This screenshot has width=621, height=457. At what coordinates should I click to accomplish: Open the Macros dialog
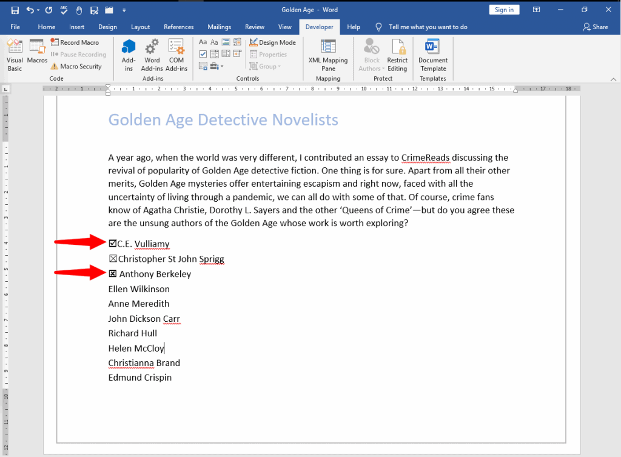[x=37, y=52]
